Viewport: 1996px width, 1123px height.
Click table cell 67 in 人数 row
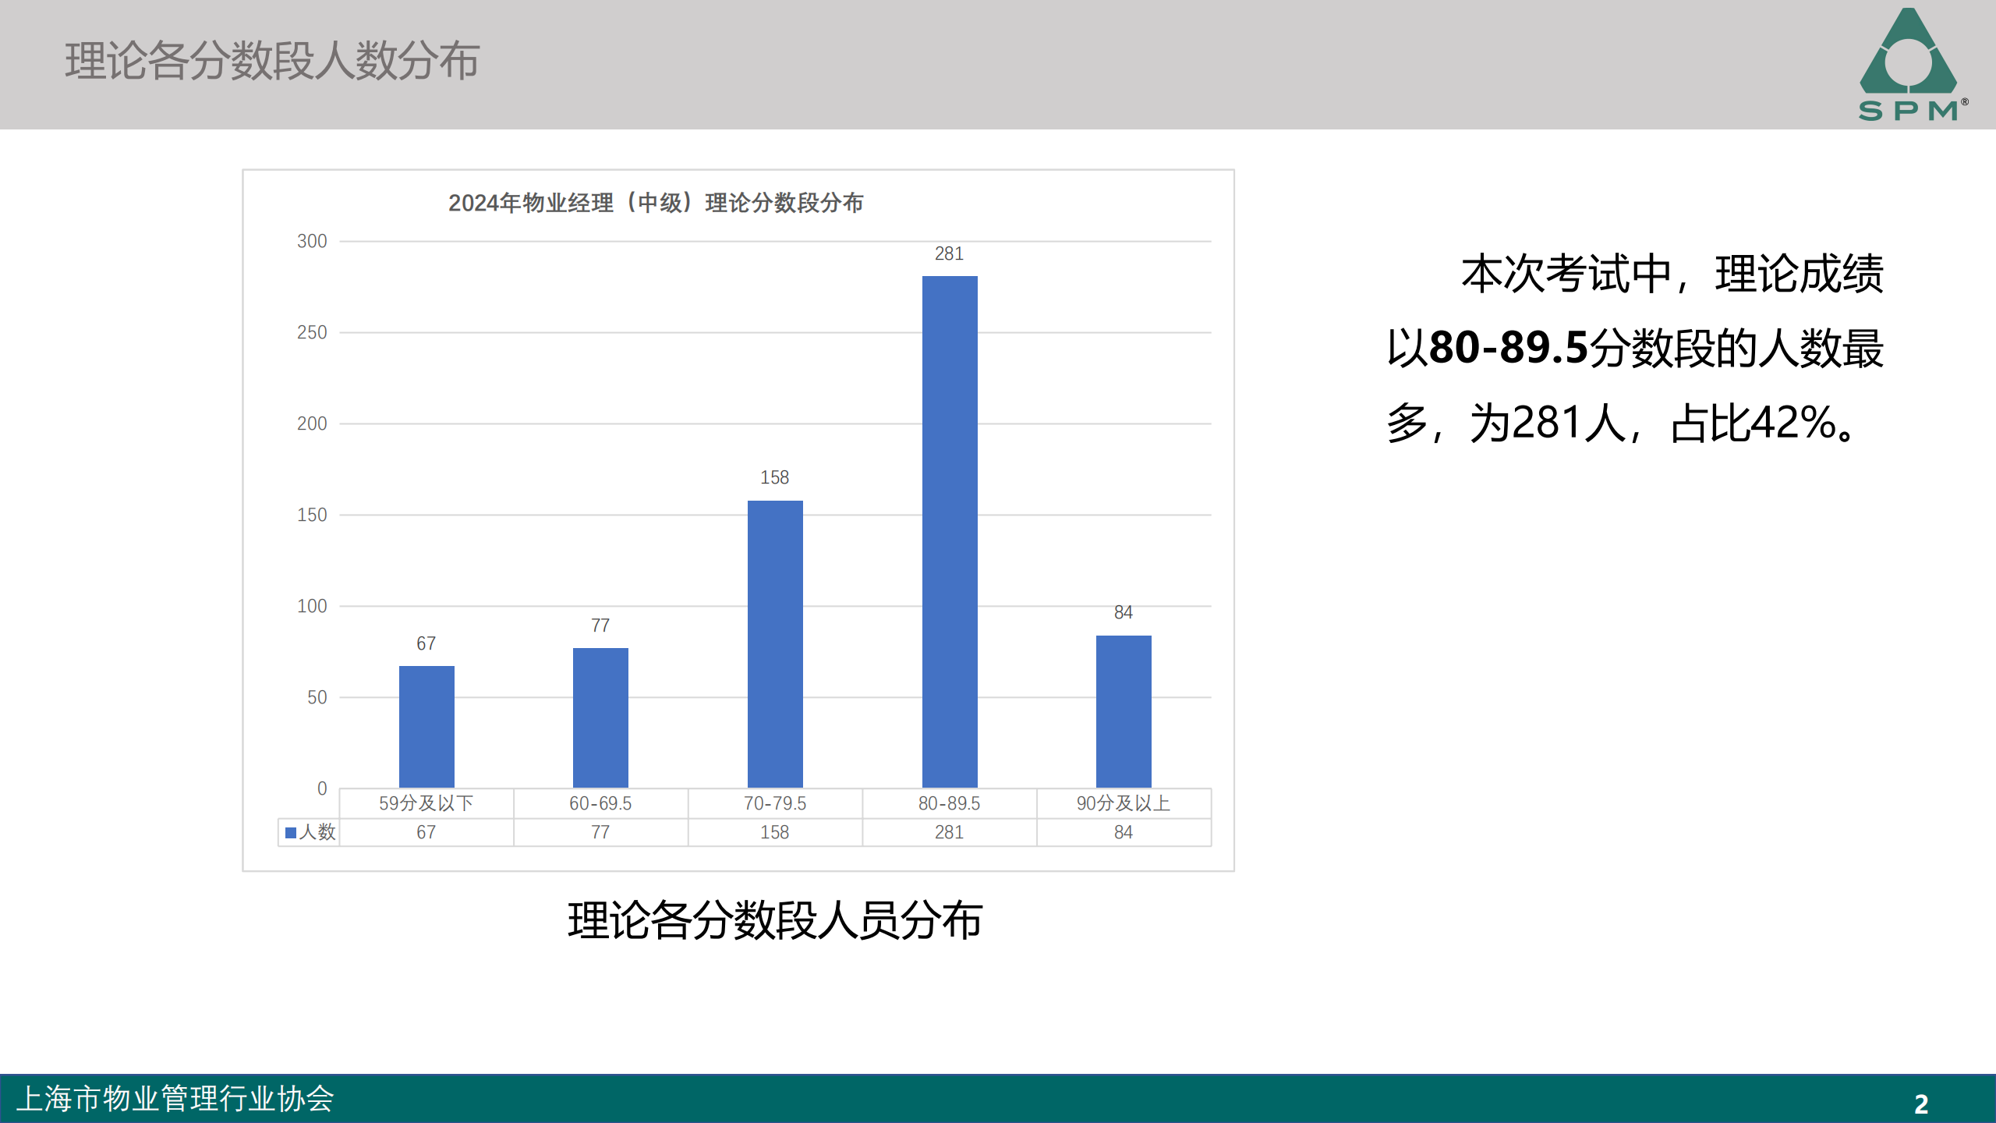tap(426, 832)
